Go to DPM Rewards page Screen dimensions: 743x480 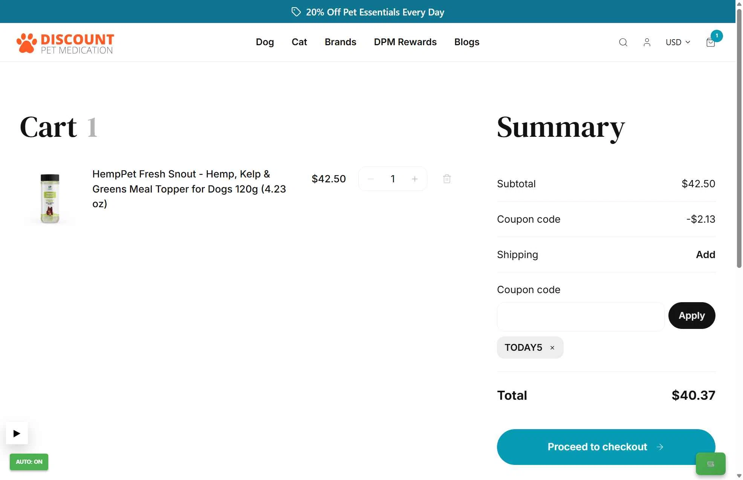(x=405, y=42)
